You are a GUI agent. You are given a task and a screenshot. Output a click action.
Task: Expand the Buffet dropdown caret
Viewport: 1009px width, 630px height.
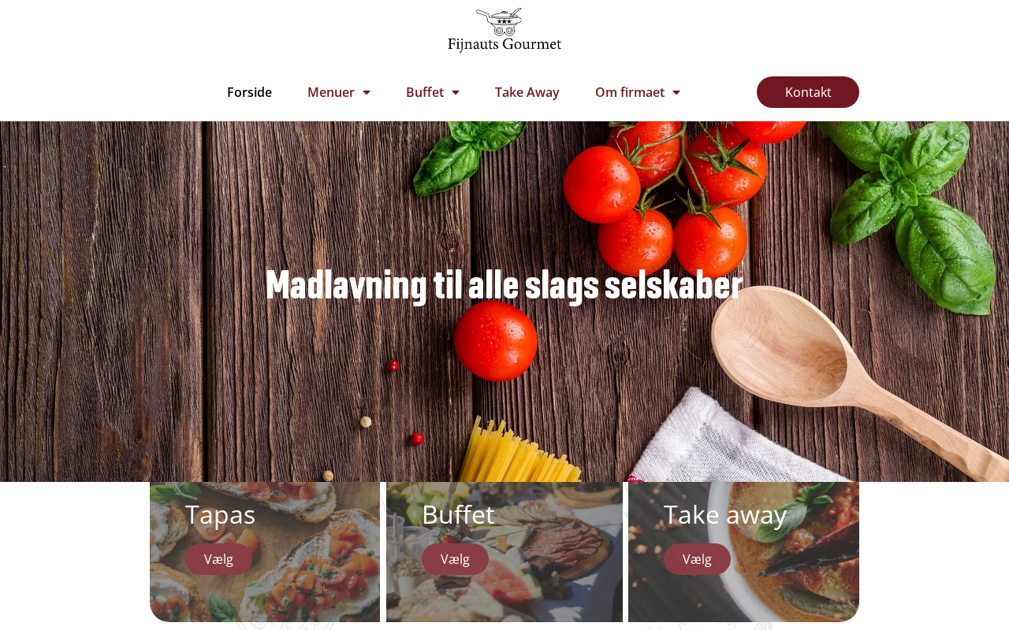click(x=456, y=93)
